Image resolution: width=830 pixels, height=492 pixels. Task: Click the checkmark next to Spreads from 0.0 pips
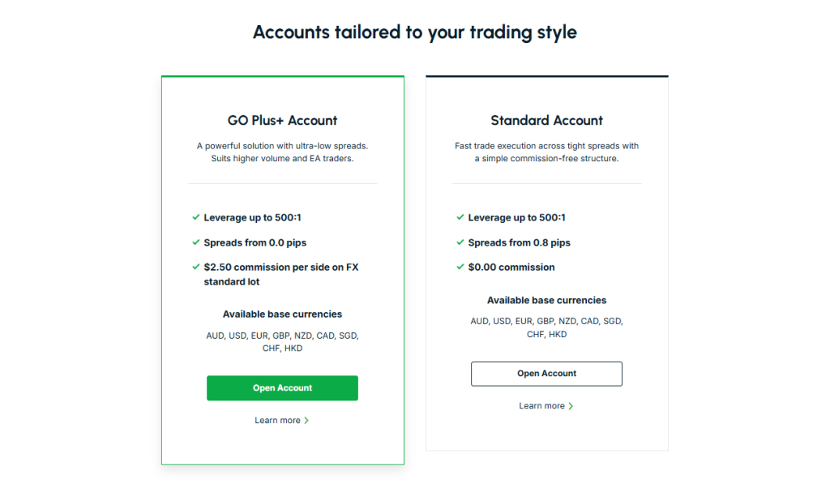click(x=195, y=242)
